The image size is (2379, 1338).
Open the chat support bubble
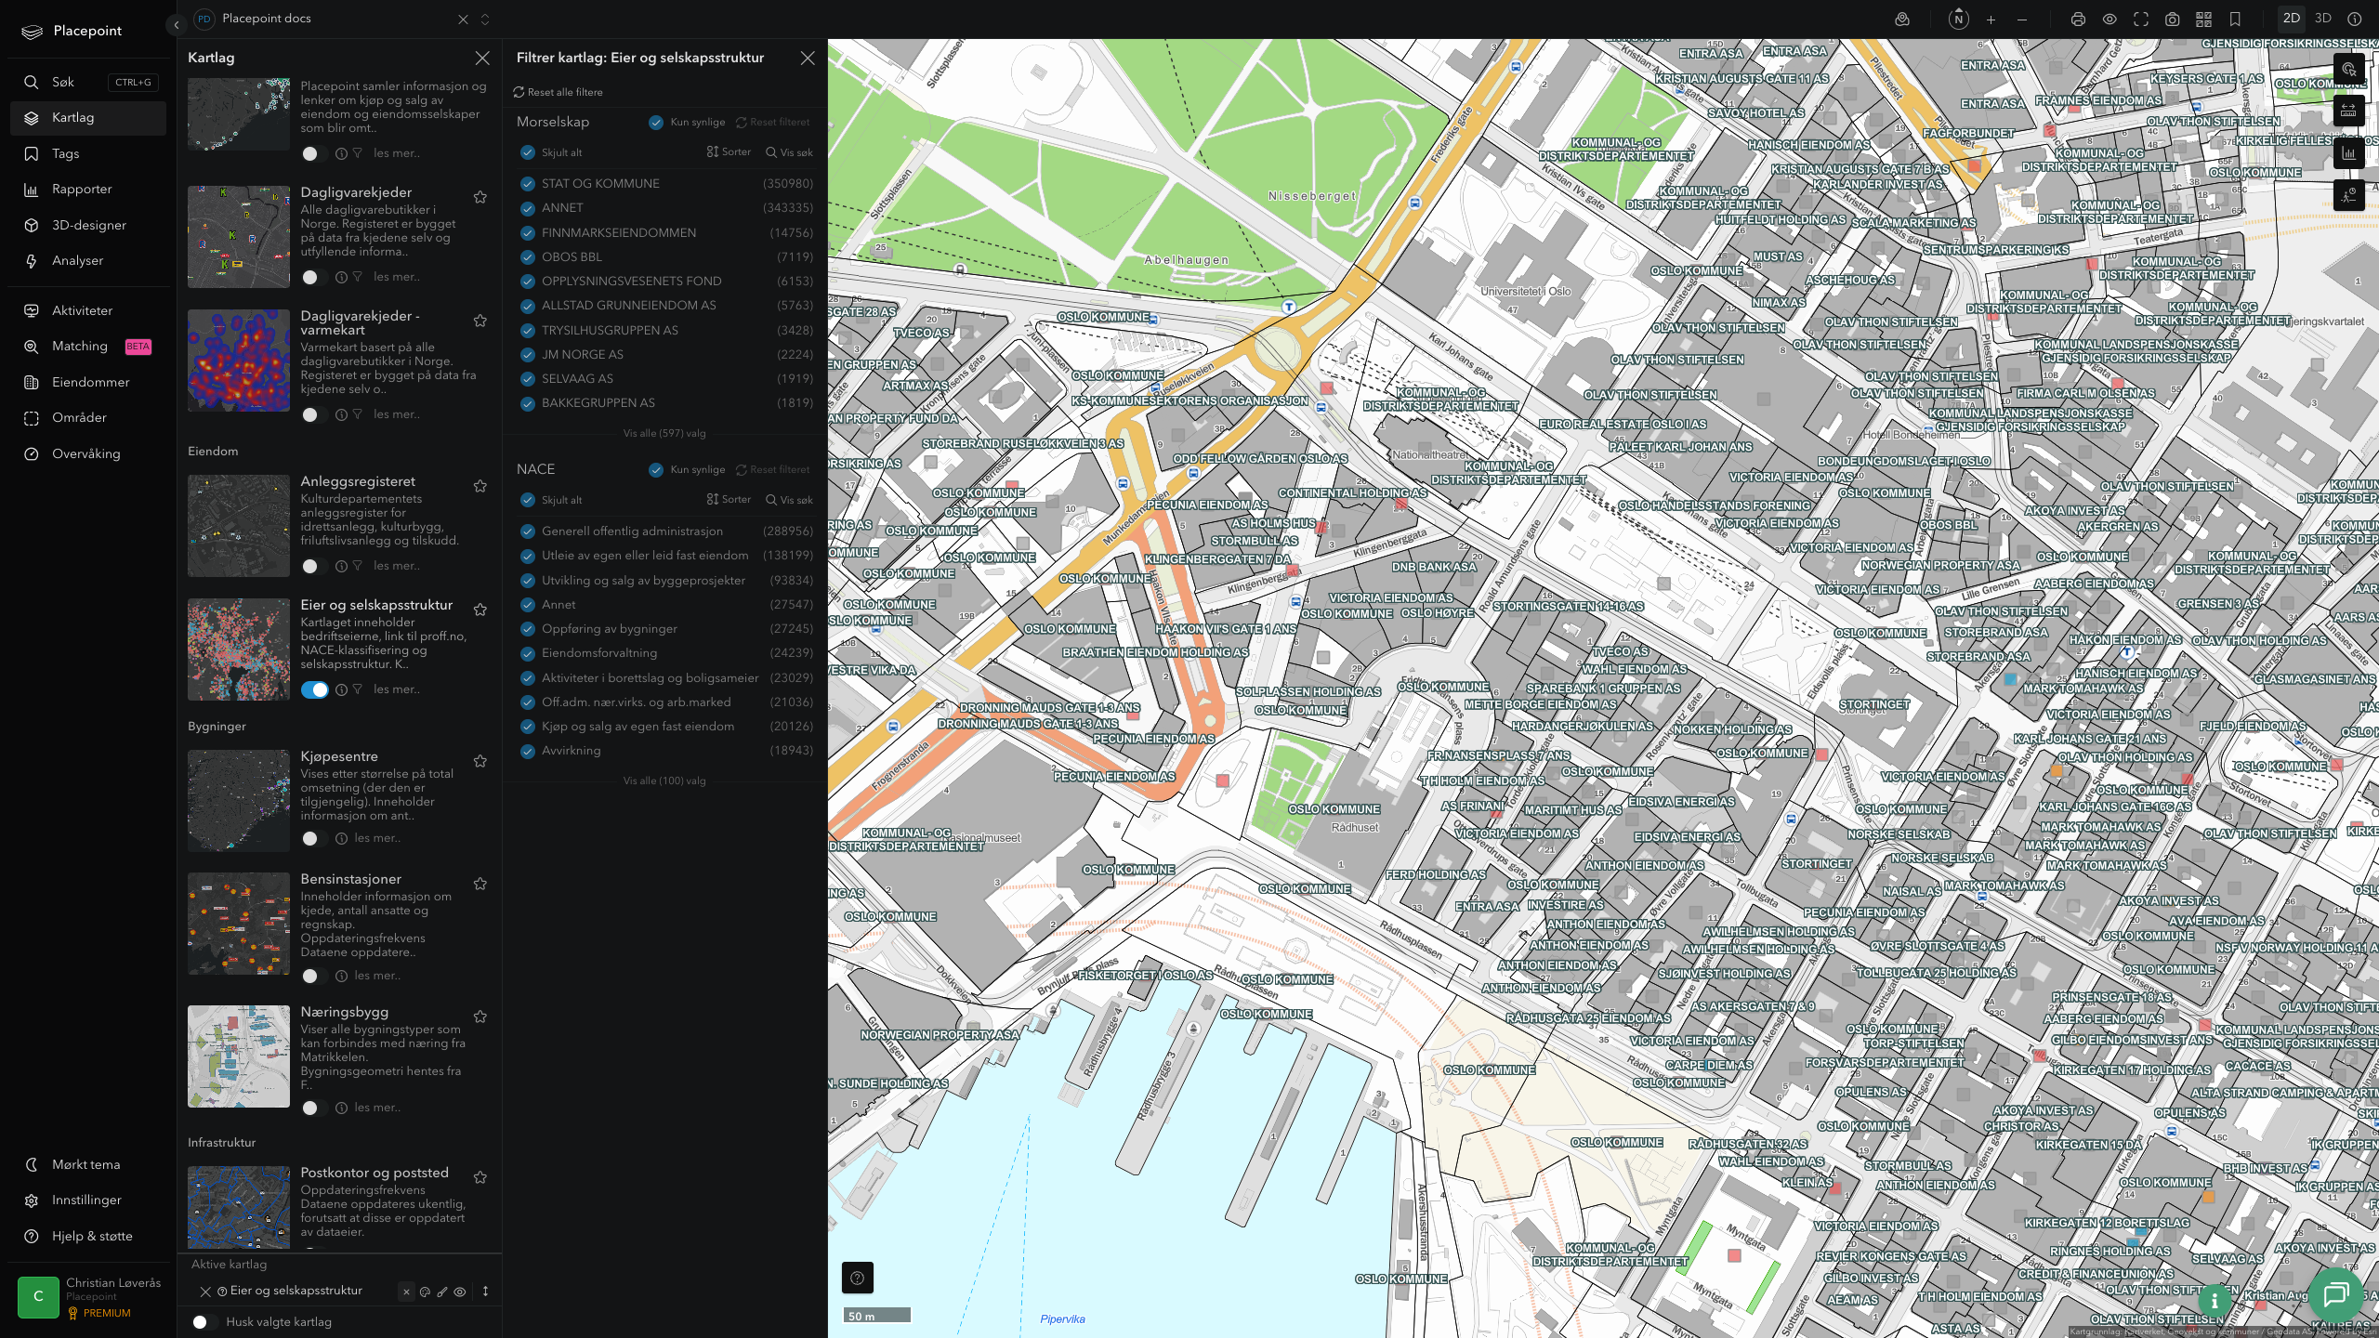coord(2335,1293)
